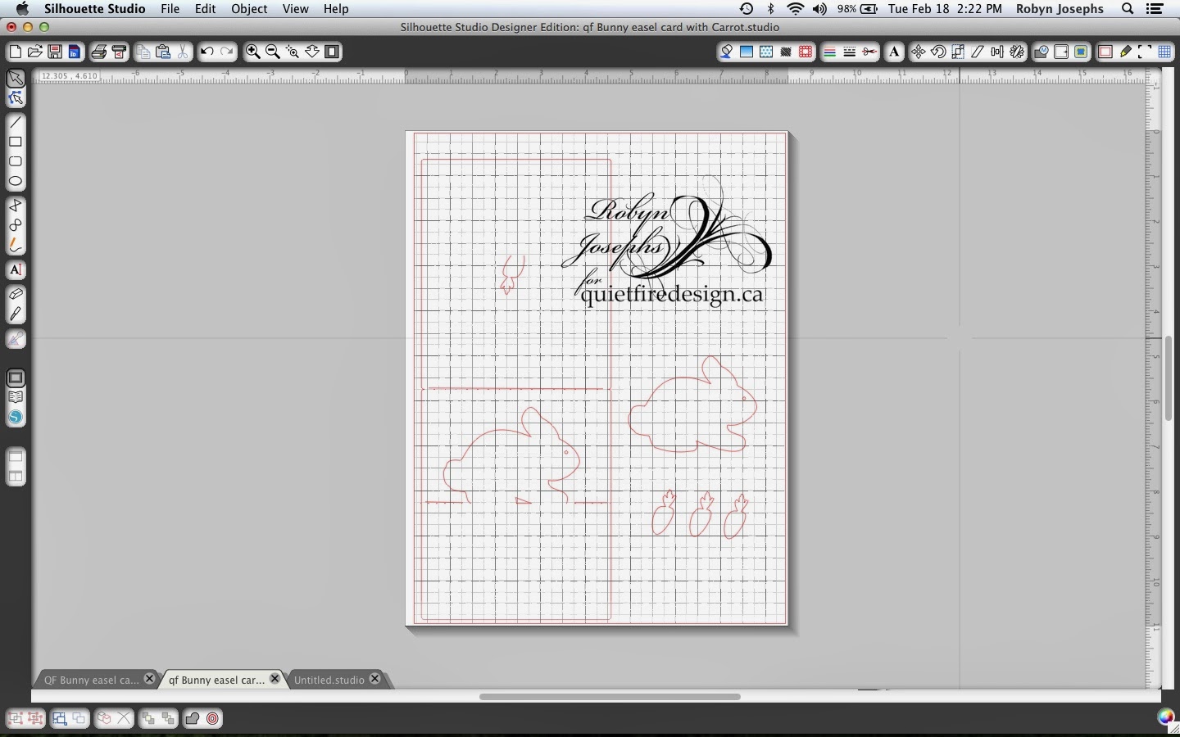This screenshot has width=1180, height=737.
Task: Undo the last action
Action: (x=207, y=52)
